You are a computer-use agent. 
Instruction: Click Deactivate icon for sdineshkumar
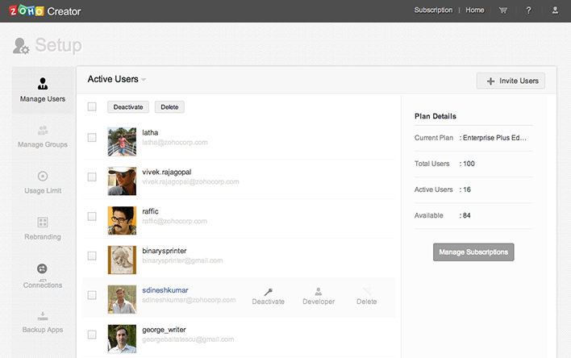[x=268, y=295]
